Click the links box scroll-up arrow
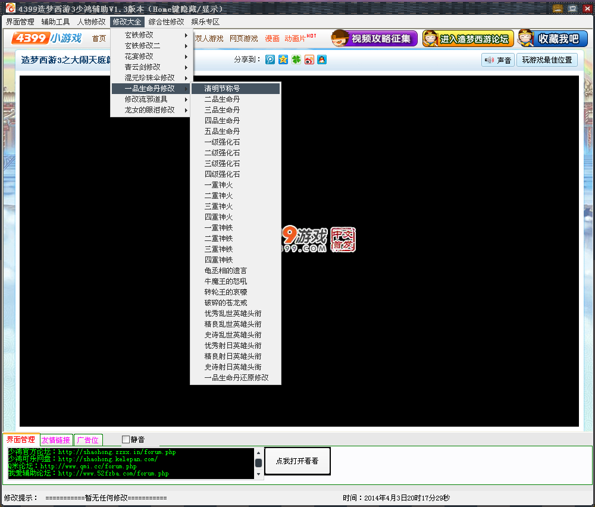Viewport: 595px width, 507px height. point(258,453)
